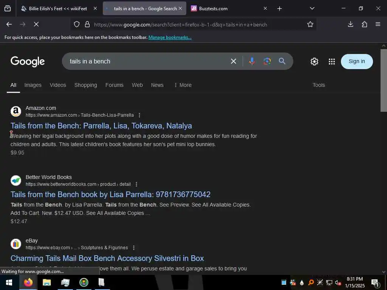Open the taskbar volume muted icon
The width and height of the screenshot is (387, 290).
coord(338,282)
